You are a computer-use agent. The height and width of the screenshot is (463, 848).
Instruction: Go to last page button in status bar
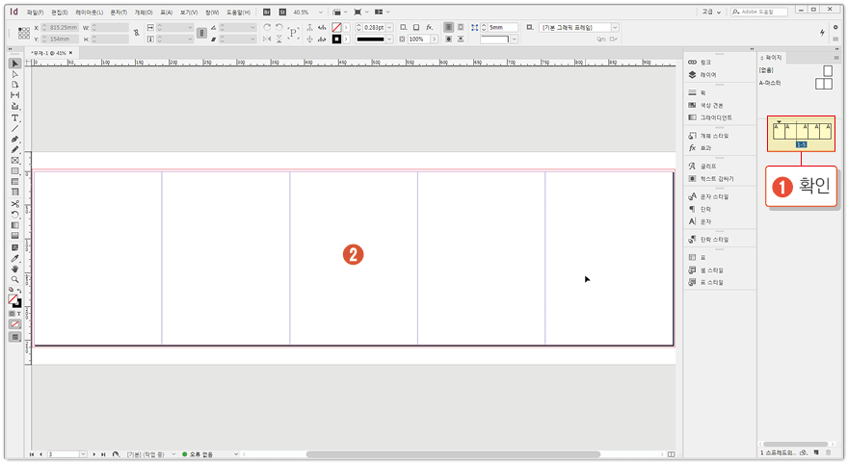103,454
